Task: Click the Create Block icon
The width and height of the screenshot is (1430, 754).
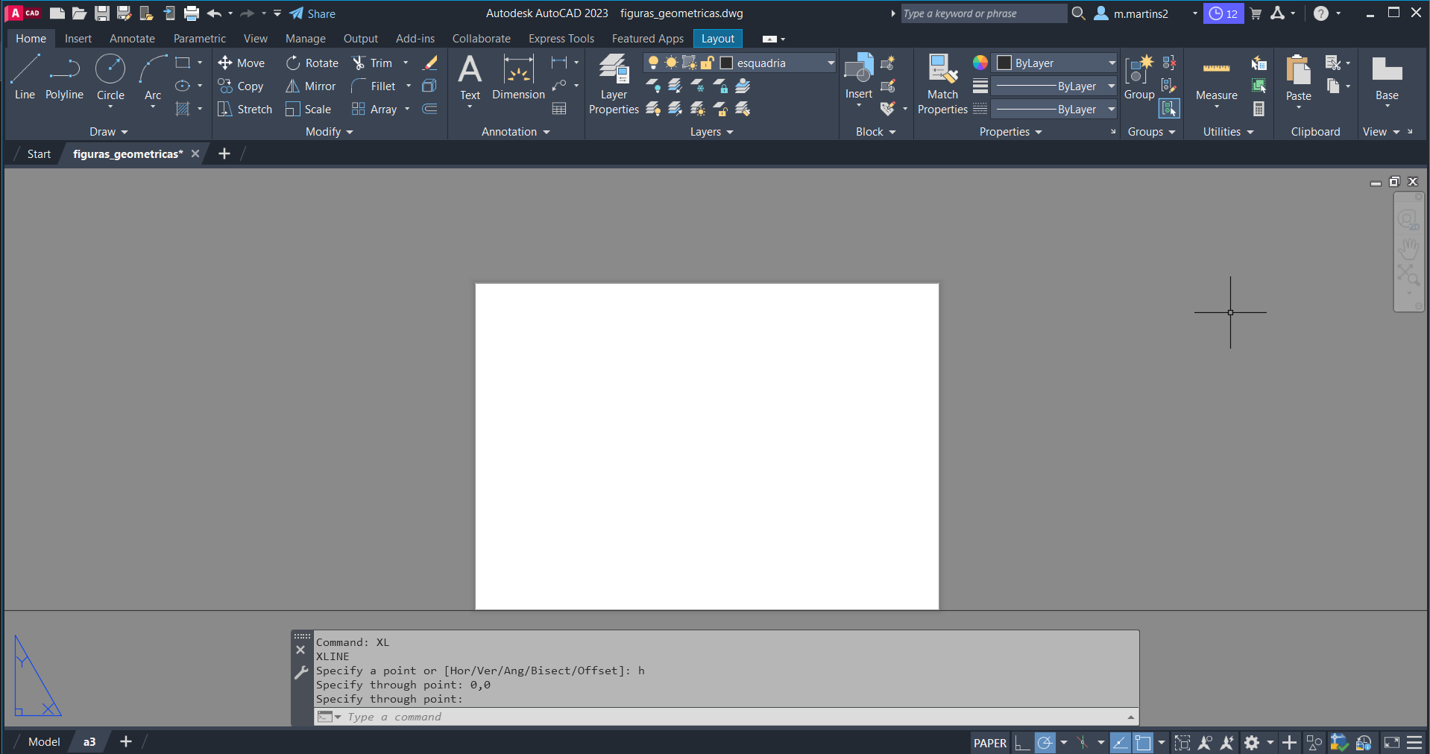Action: click(x=887, y=63)
